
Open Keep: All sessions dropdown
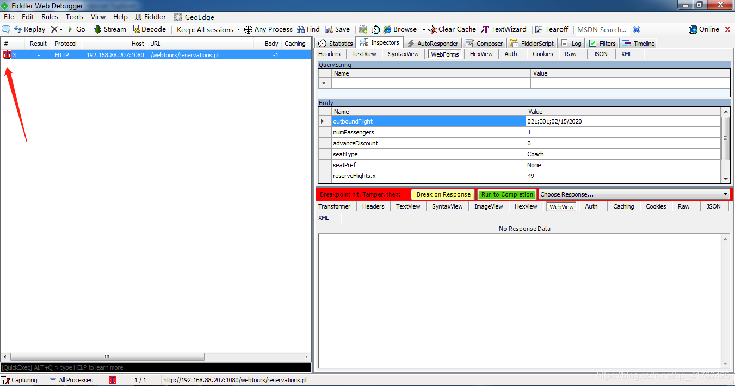coord(208,29)
